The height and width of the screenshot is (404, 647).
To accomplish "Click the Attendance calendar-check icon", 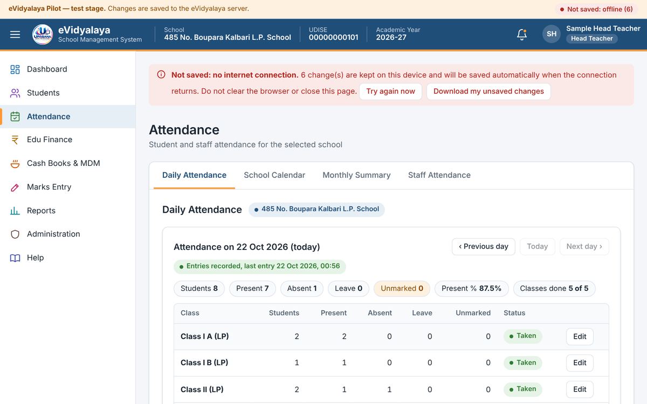I will click(x=15, y=116).
